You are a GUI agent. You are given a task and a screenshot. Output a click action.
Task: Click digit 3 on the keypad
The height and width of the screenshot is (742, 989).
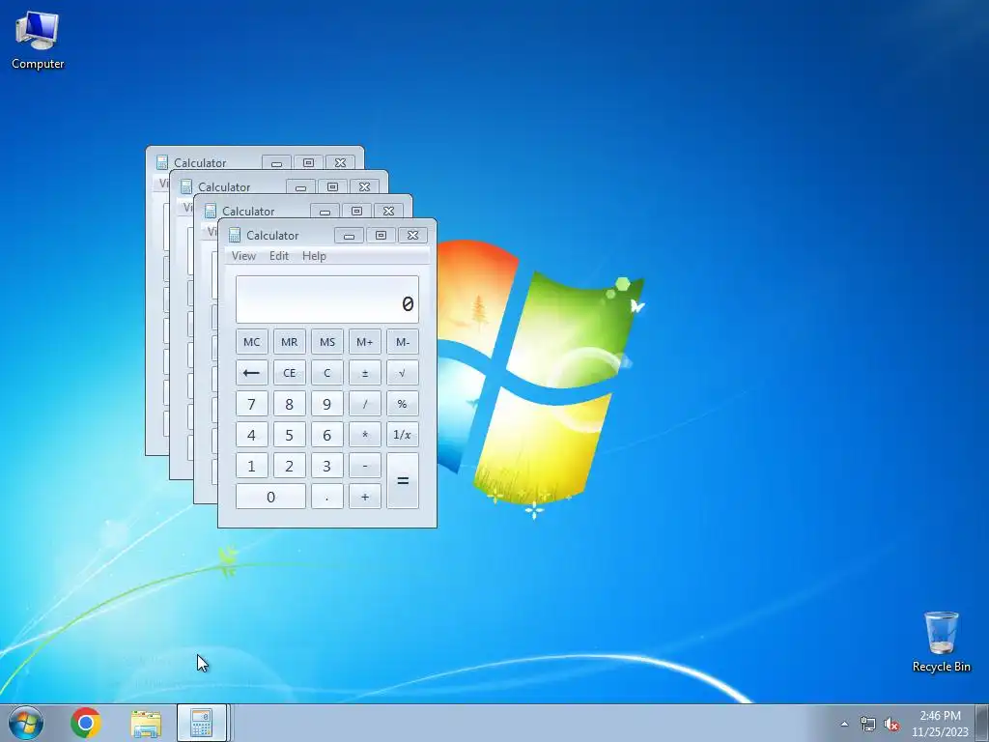tap(326, 466)
